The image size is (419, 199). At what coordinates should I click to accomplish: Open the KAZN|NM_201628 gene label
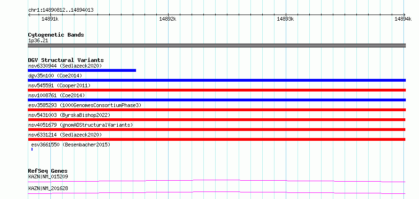click(48, 188)
